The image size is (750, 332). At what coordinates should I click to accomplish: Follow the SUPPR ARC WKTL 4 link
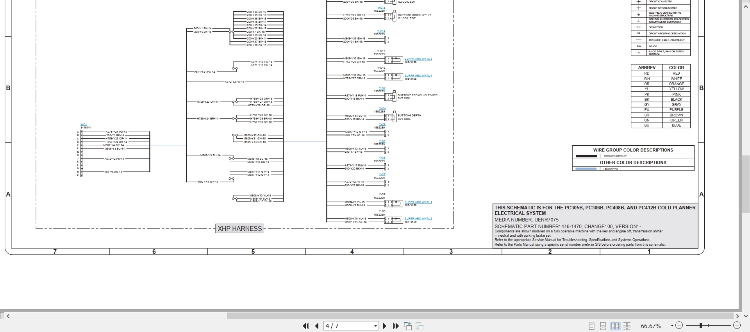click(418, 76)
